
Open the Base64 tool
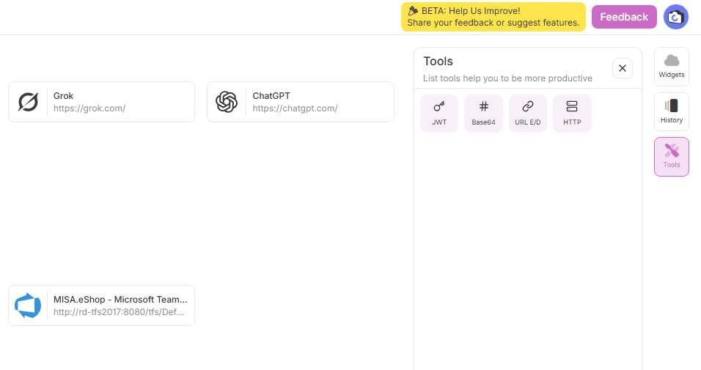[483, 114]
